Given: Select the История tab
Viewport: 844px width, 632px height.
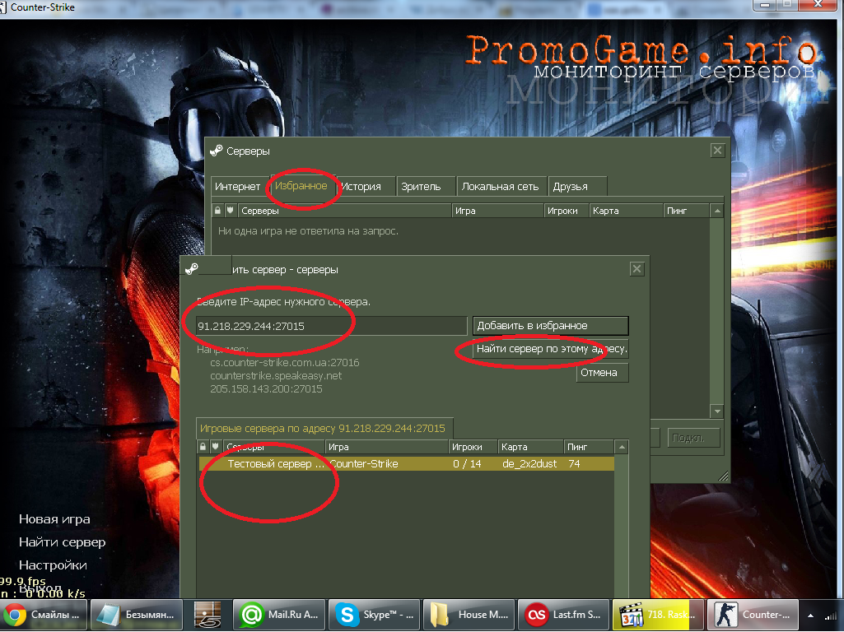Looking at the screenshot, I should (x=366, y=186).
